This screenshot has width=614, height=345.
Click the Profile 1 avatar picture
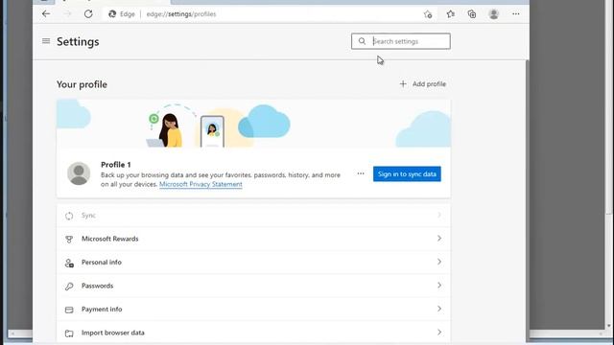click(x=79, y=173)
